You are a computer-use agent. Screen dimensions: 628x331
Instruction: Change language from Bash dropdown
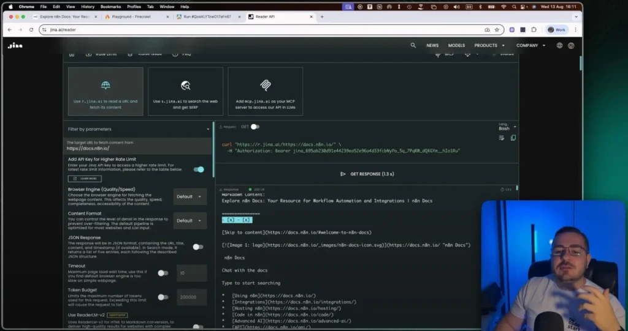507,127
